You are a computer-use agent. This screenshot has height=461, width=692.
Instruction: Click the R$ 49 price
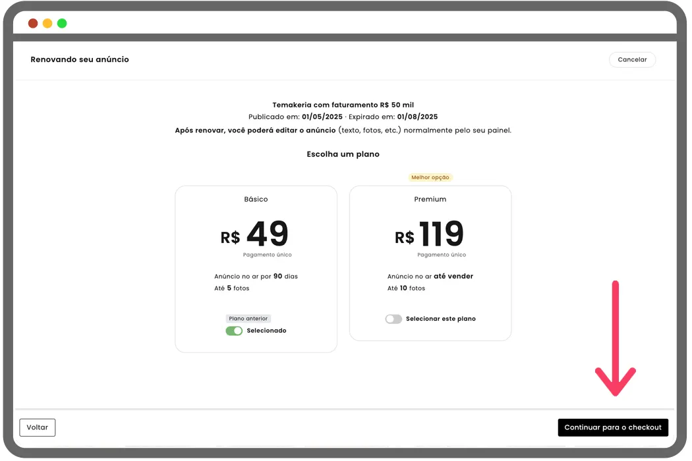(256, 234)
